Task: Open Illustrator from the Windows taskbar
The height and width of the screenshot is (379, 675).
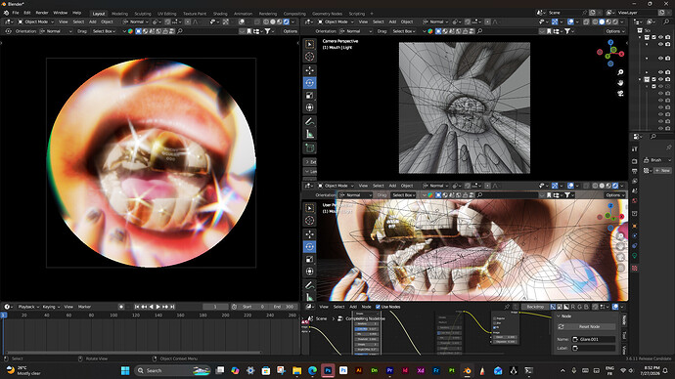Action: pos(359,370)
